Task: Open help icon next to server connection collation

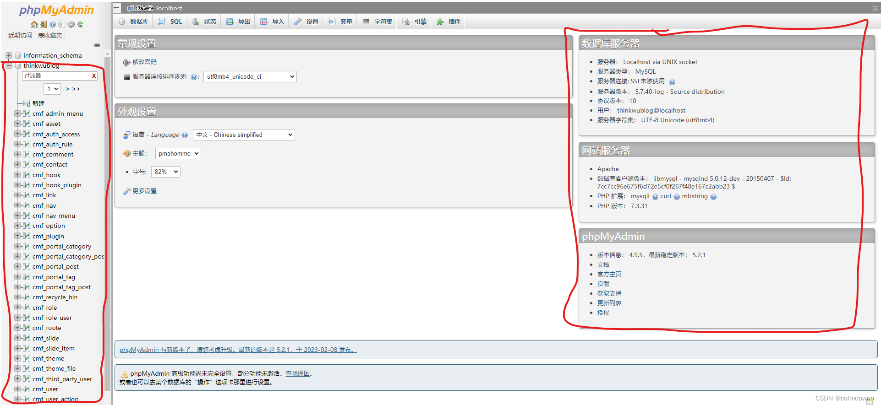Action: [x=194, y=77]
